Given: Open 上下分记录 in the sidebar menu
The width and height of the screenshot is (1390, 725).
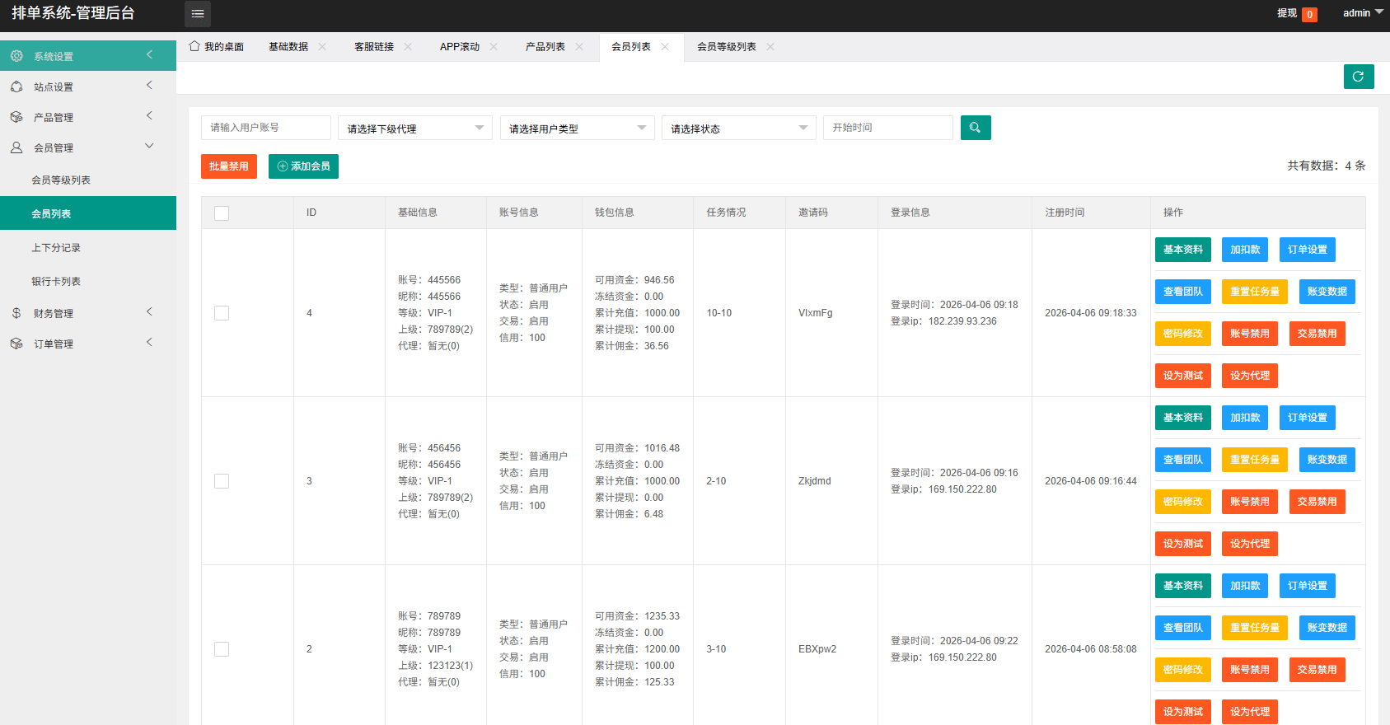Looking at the screenshot, I should click(56, 248).
